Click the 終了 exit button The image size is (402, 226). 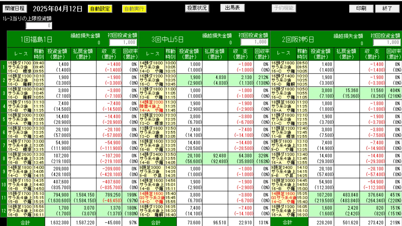[387, 8]
